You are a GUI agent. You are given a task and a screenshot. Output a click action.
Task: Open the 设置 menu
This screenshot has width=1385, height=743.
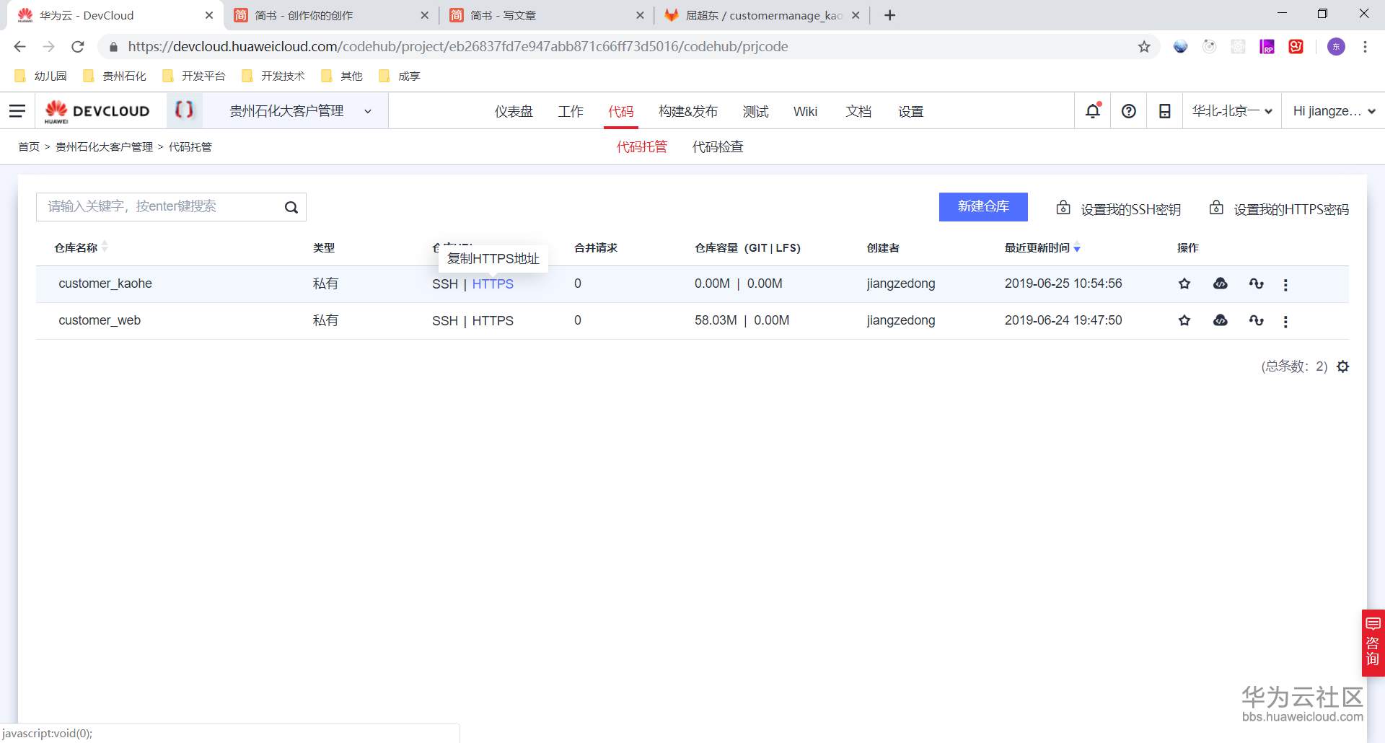pos(911,111)
